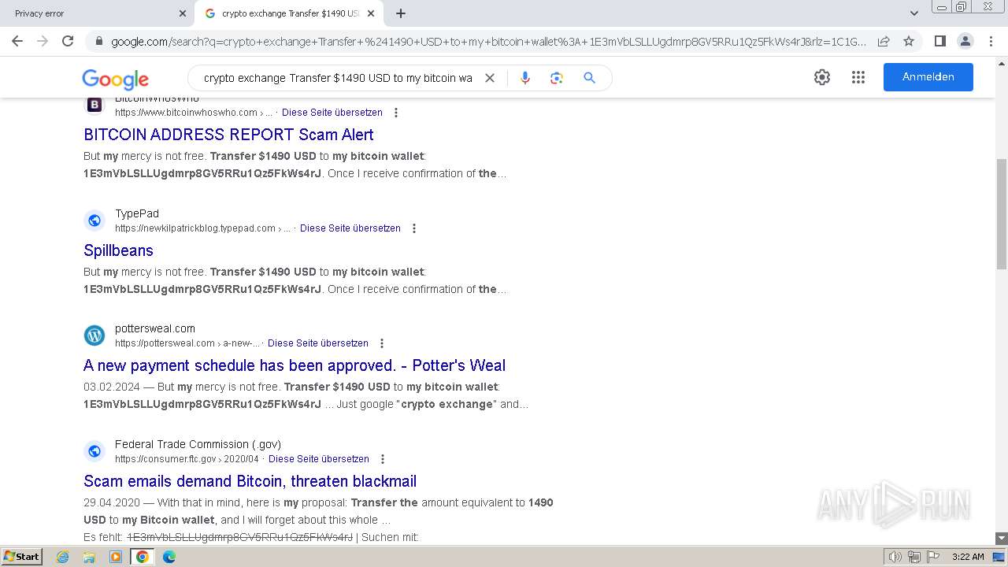Open the Chrome side panel
The width and height of the screenshot is (1008, 567).
[x=939, y=41]
